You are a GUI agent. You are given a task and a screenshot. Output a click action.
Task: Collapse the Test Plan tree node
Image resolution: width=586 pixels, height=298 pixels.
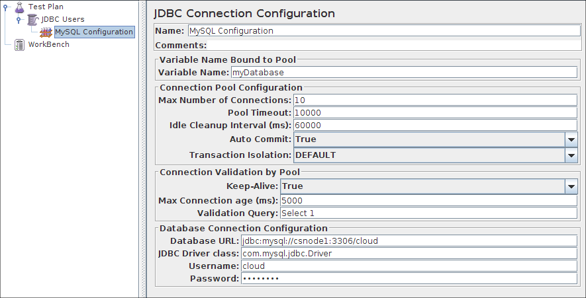pyautogui.click(x=6, y=7)
